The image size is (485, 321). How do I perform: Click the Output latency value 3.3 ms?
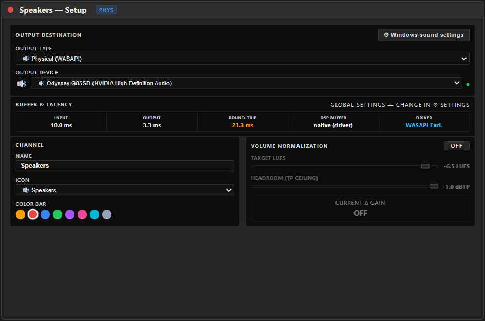pos(152,125)
